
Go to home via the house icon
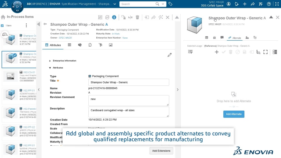click(x=3, y=17)
